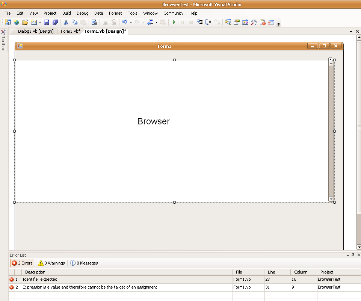Image resolution: width=361 pixels, height=301 pixels.
Task: Select the 'Expression is a value' error row
Action: [185, 287]
